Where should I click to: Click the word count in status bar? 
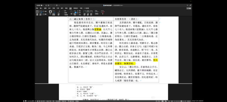49,101
